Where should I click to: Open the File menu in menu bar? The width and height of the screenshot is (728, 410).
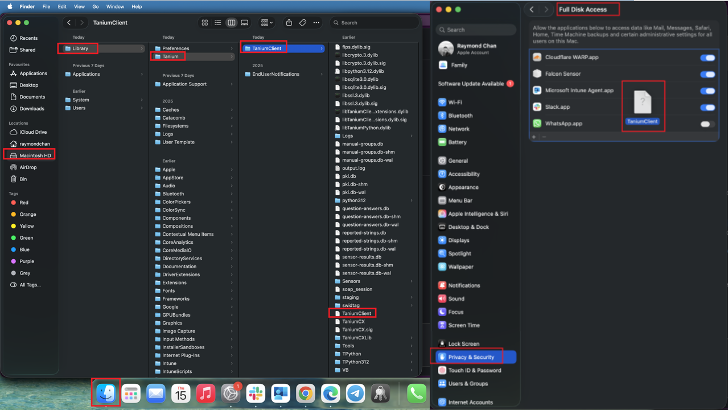[46, 7]
